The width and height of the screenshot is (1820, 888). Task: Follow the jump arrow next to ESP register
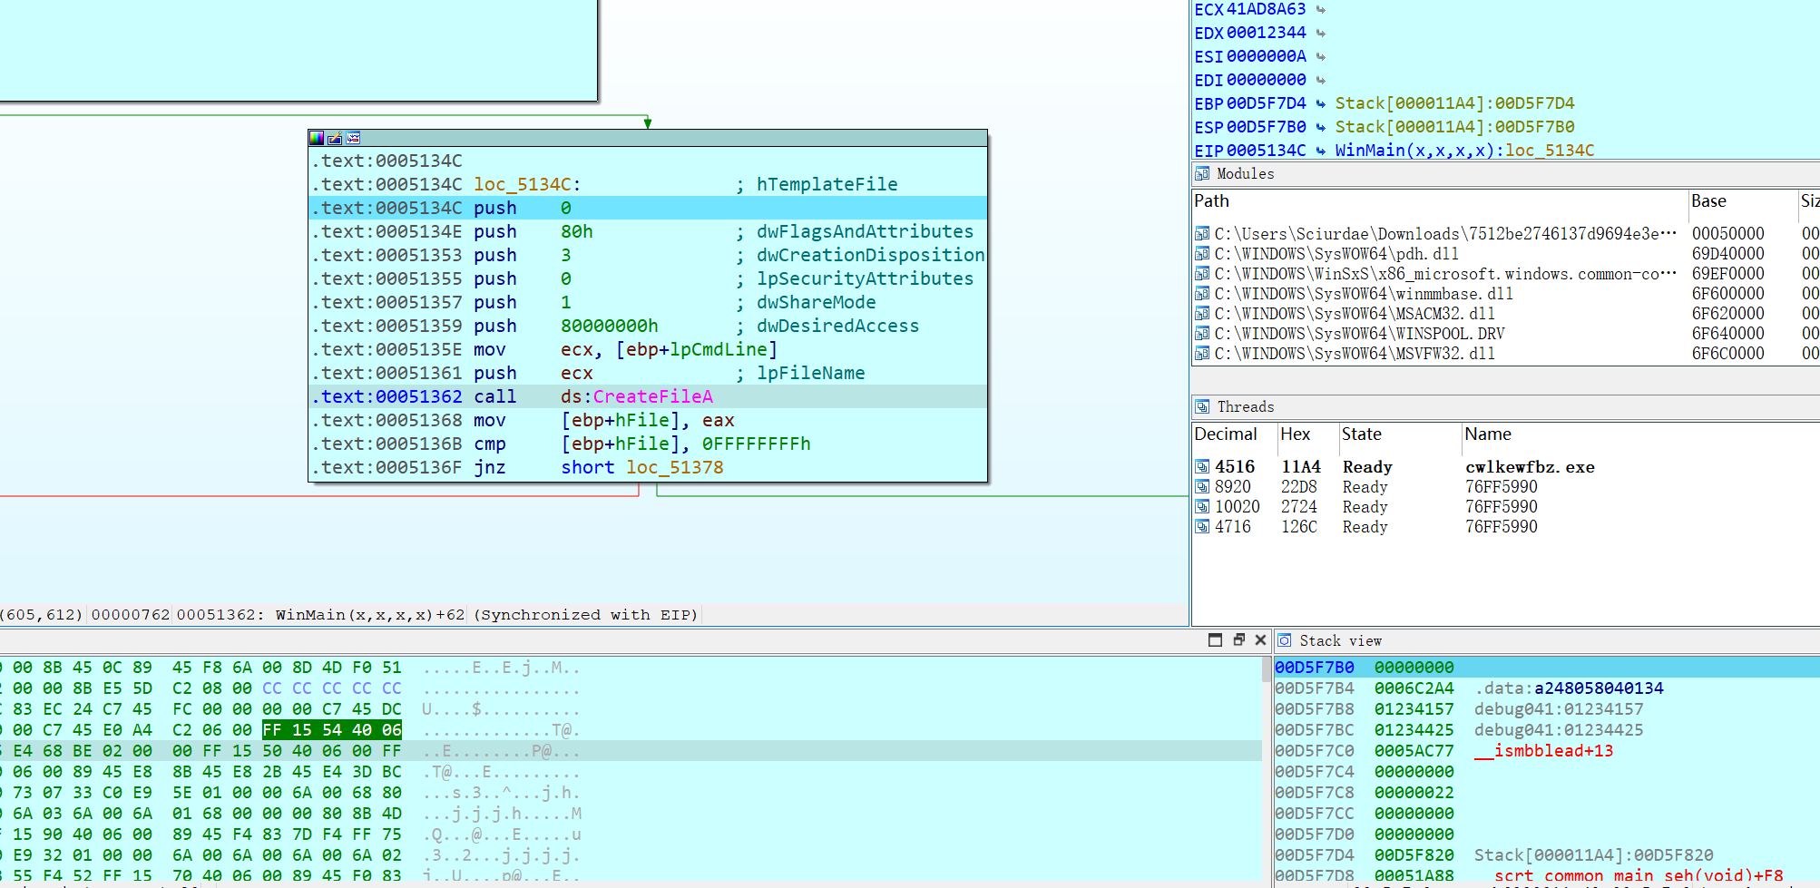(1321, 128)
